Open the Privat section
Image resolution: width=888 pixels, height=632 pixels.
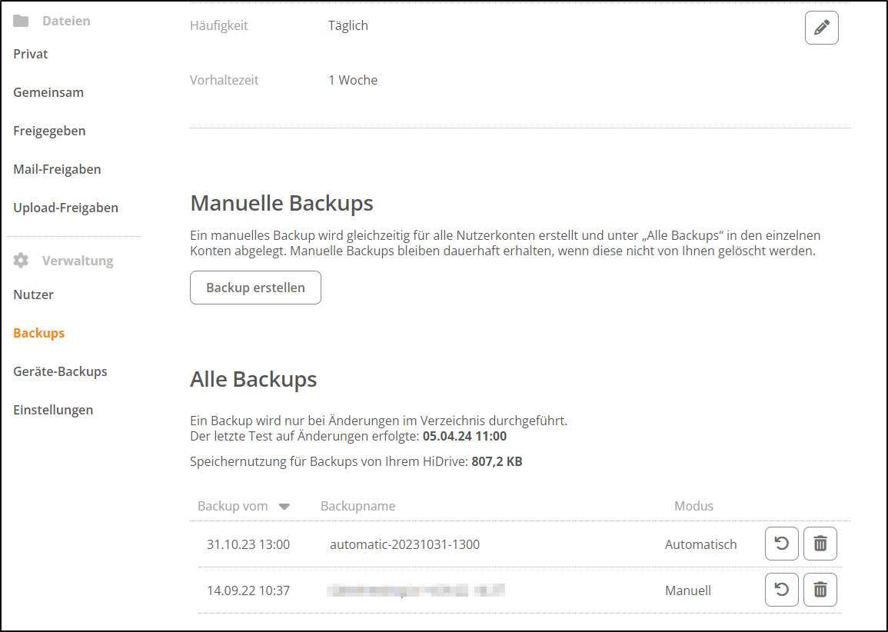coord(31,54)
